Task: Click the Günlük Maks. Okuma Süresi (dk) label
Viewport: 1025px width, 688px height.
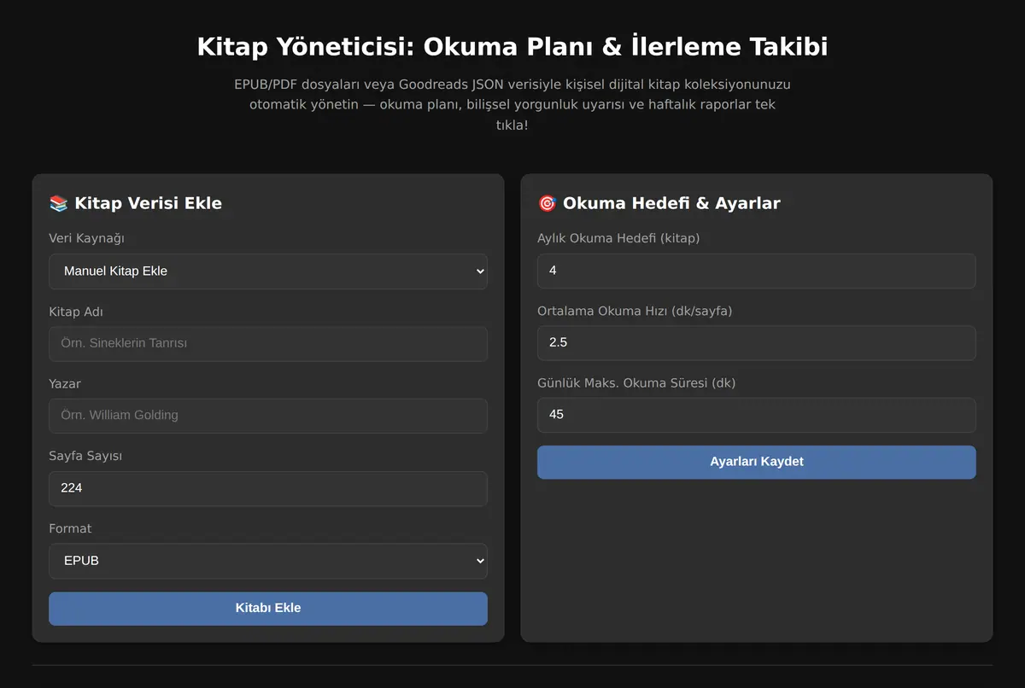Action: (x=636, y=383)
